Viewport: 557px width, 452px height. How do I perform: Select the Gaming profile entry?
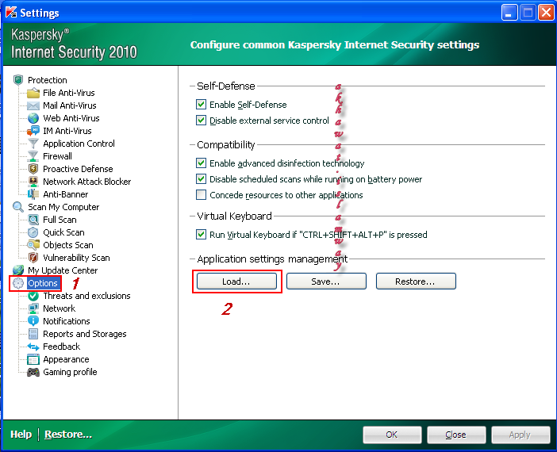(x=70, y=372)
